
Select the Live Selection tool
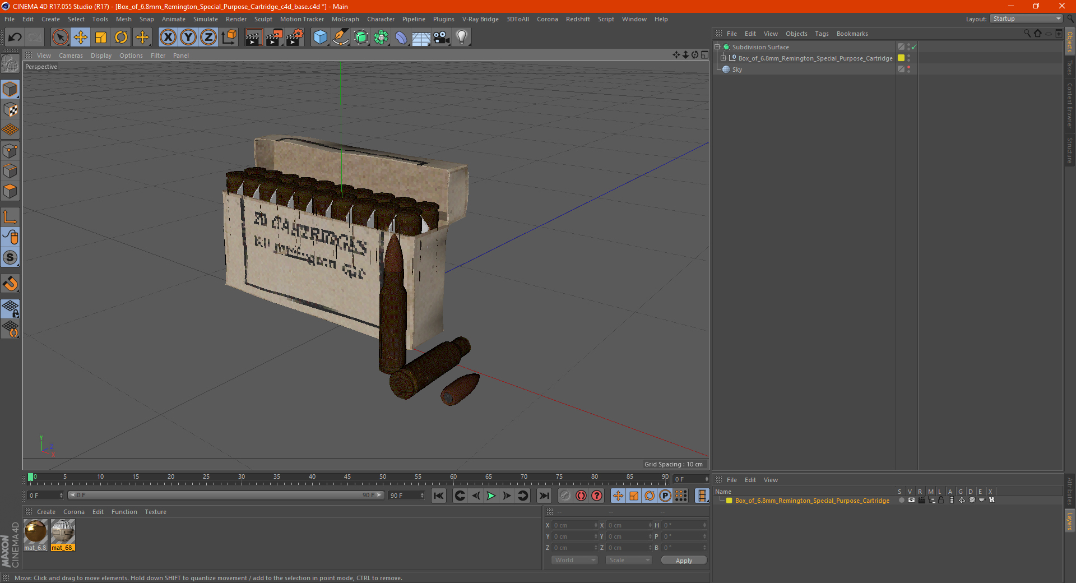61,38
